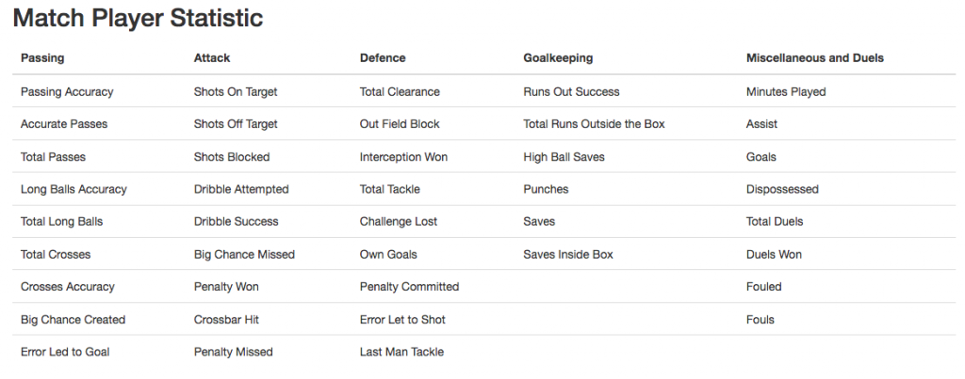Click the Passing Accuracy cell
The width and height of the screenshot is (965, 379).
click(x=67, y=91)
